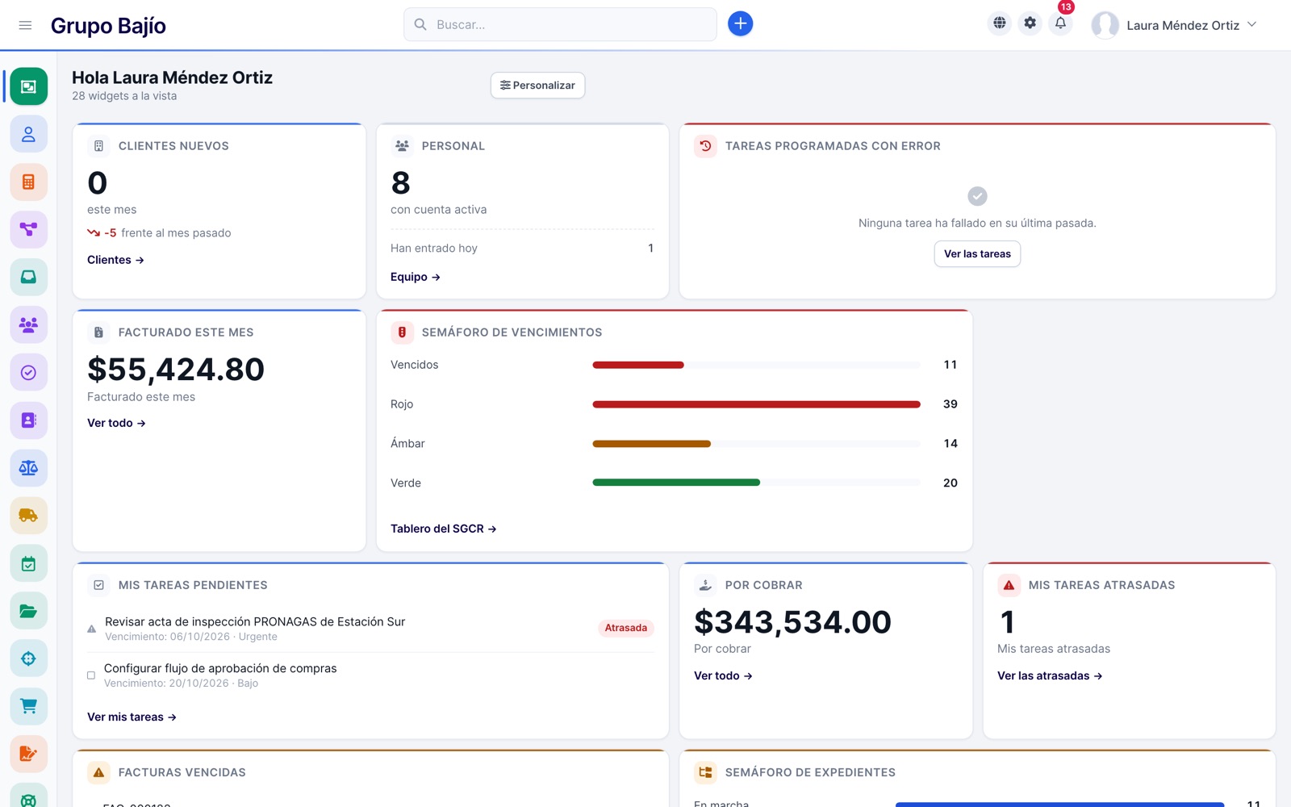This screenshot has height=807, width=1291.
Task: Open the balance scale sidebar icon
Action: pyautogui.click(x=28, y=467)
